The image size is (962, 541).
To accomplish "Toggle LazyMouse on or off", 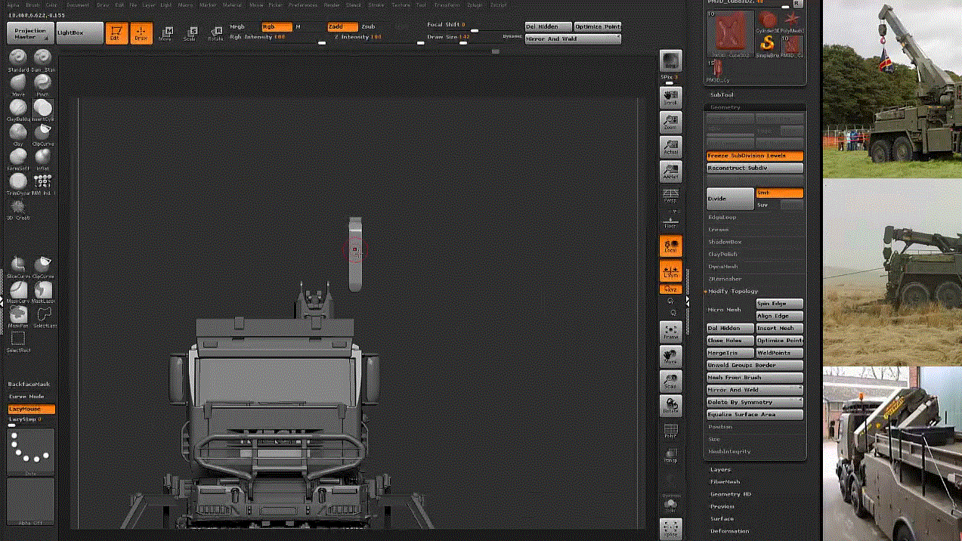I will [31, 409].
